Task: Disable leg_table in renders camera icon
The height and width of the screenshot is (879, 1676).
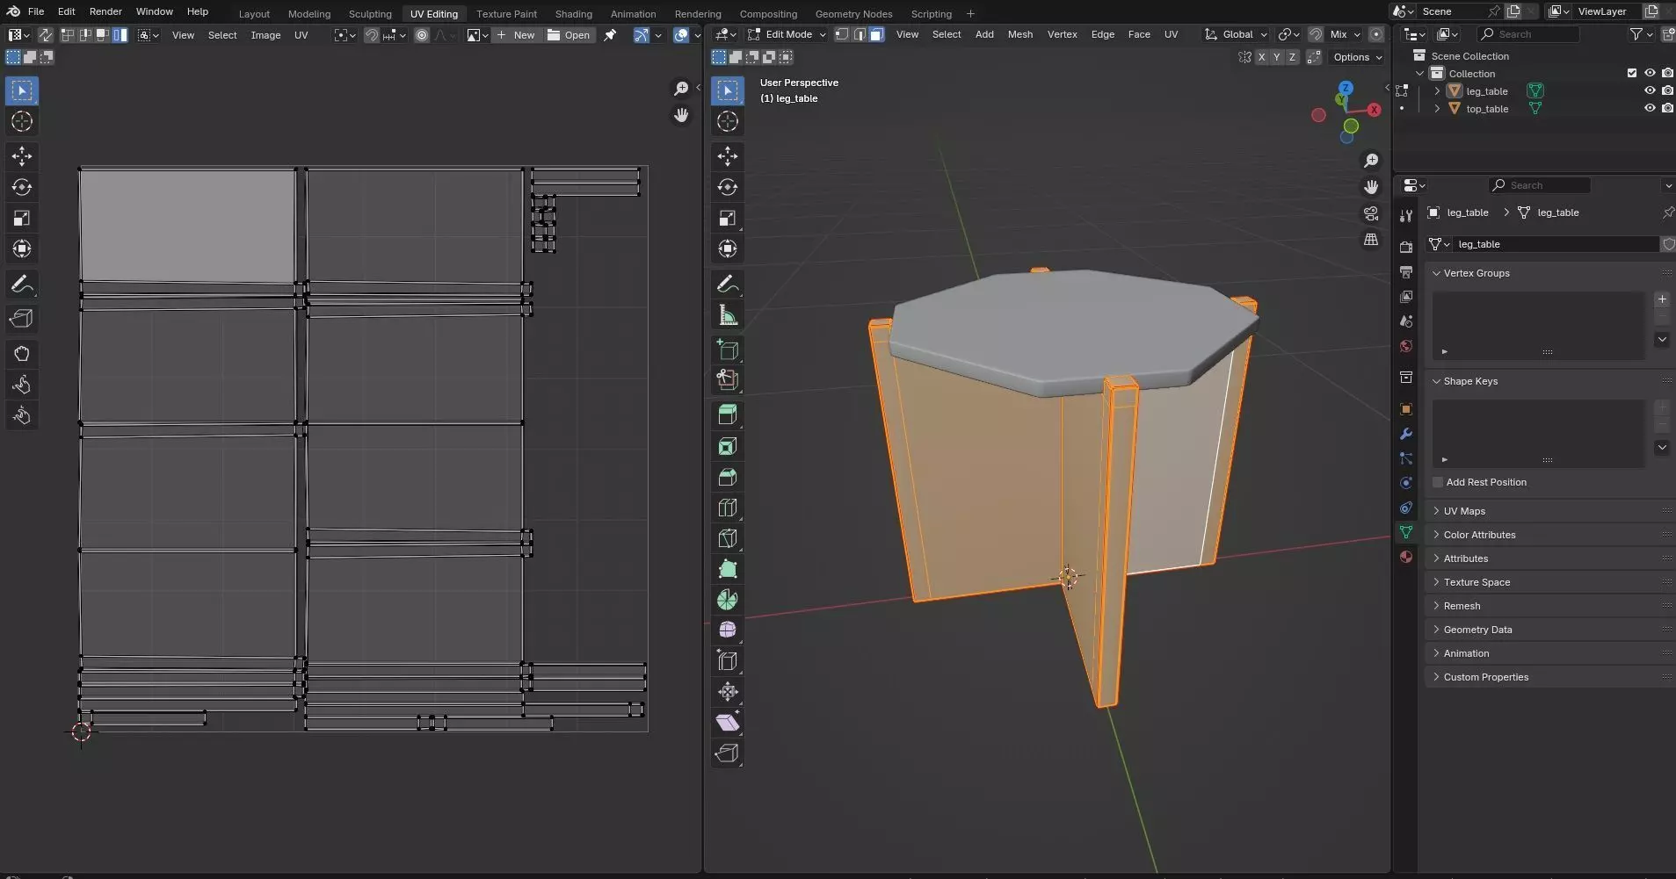Action: tap(1667, 90)
